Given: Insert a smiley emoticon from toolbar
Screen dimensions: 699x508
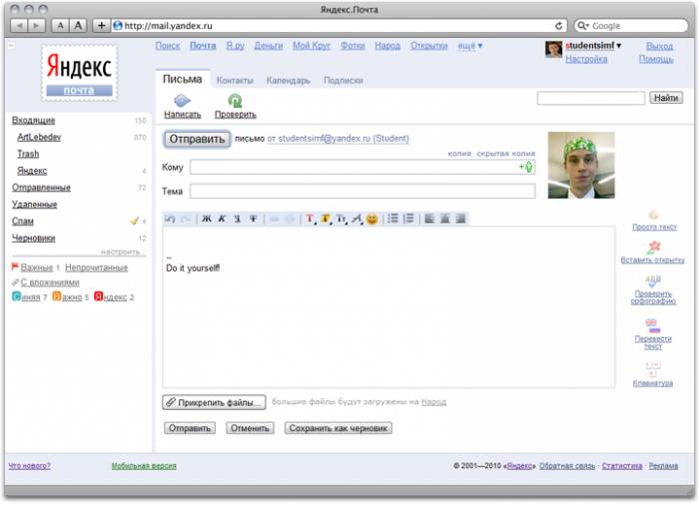Looking at the screenshot, I should tap(371, 219).
